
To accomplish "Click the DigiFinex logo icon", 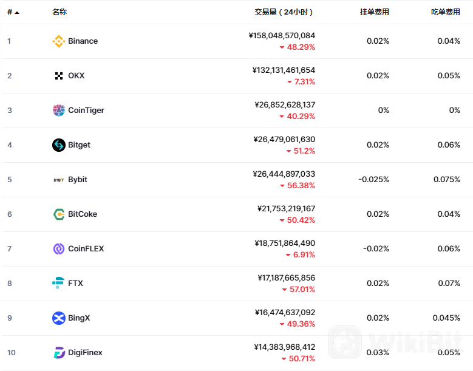I will (59, 353).
